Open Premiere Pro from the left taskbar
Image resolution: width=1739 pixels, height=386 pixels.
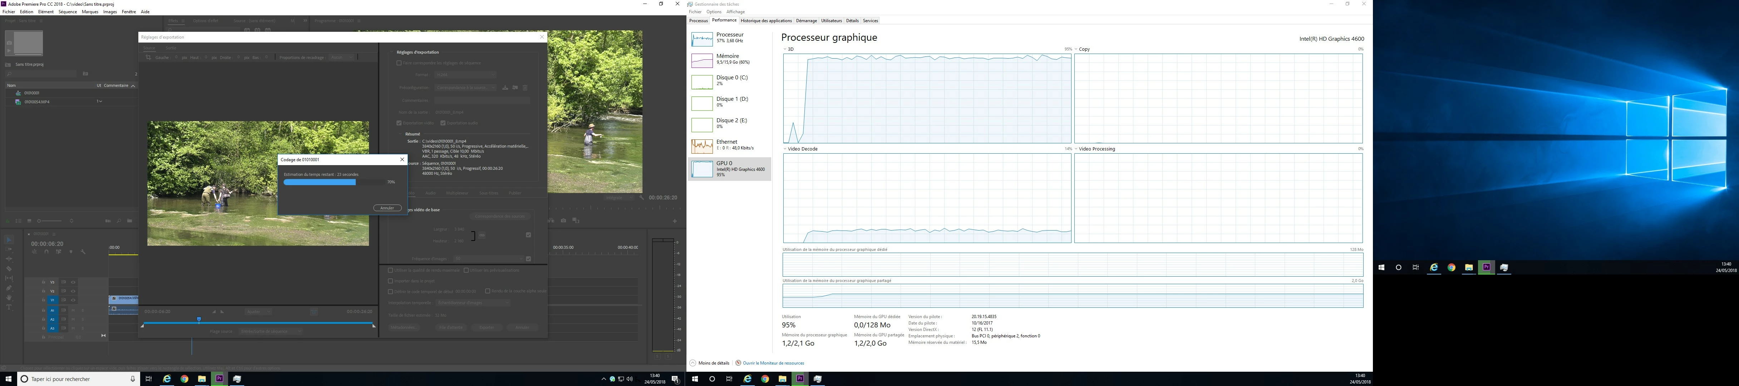click(219, 378)
